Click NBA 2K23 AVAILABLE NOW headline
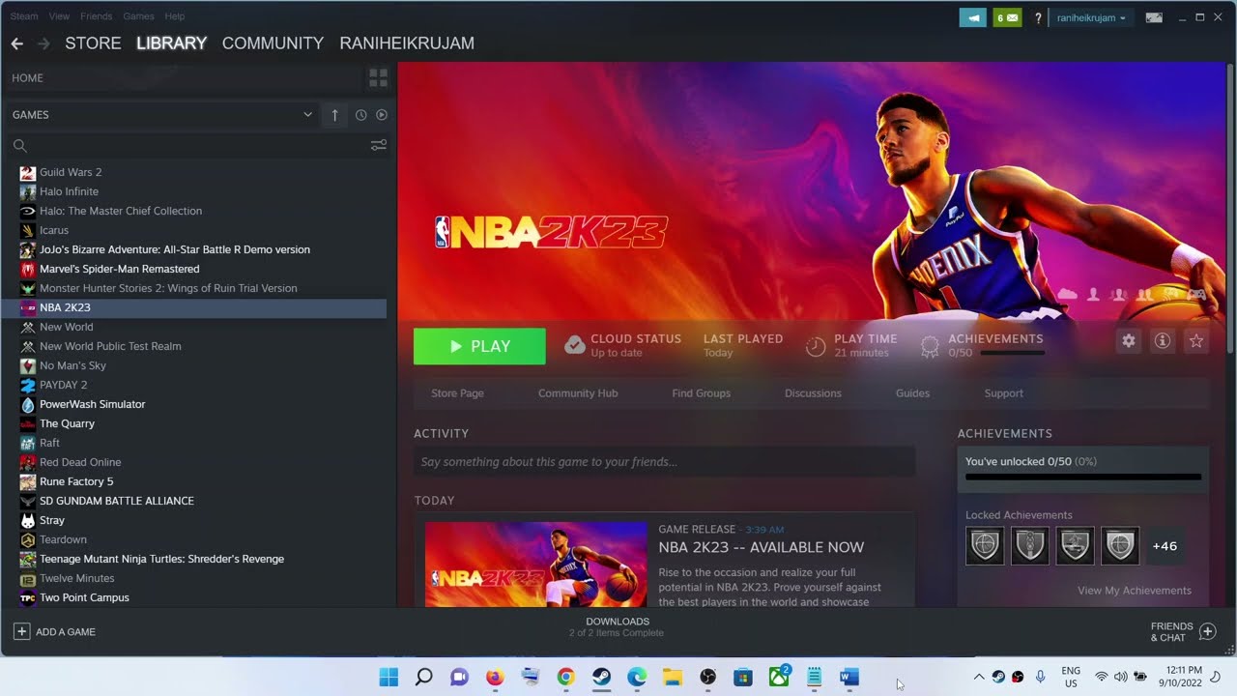 762,547
